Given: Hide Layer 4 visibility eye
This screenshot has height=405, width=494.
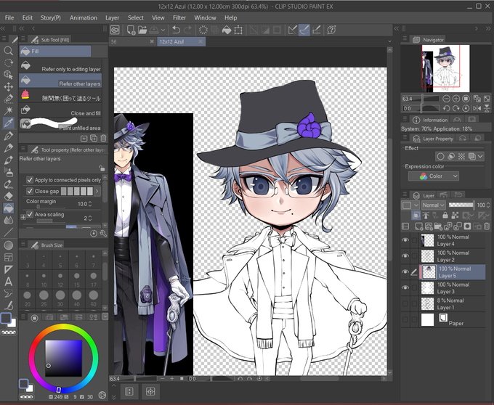Looking at the screenshot, I should coord(405,240).
